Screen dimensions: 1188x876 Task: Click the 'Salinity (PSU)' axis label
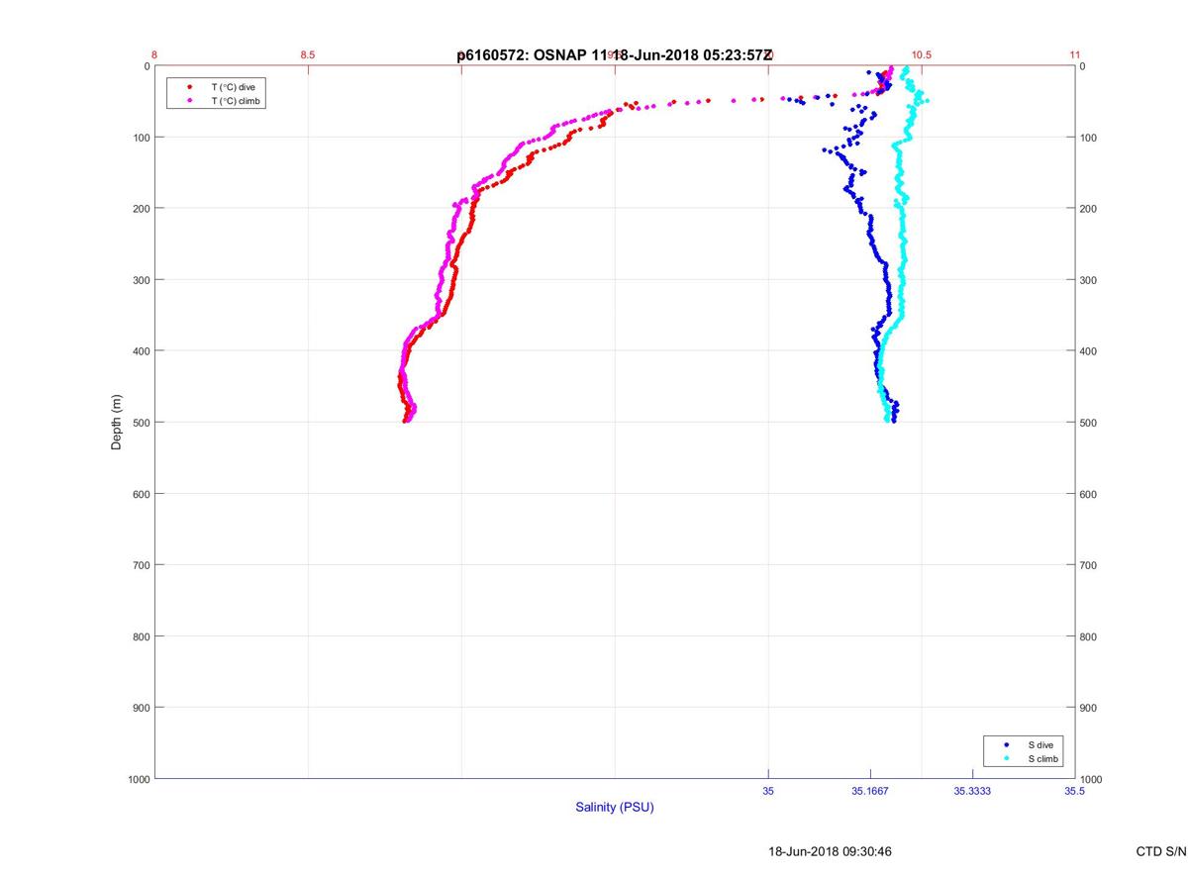[615, 808]
